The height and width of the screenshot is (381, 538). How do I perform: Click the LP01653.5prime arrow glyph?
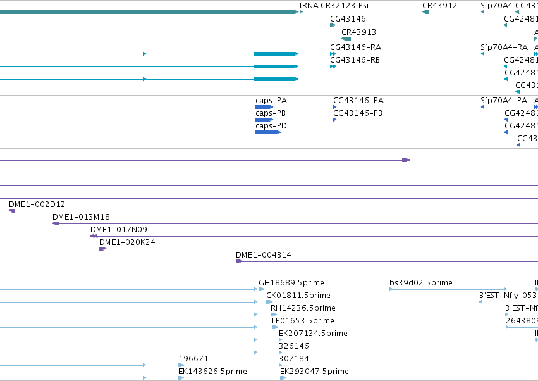275,327
